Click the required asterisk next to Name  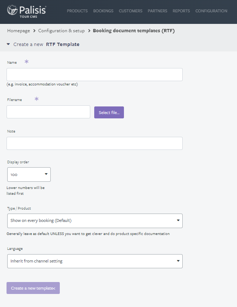click(x=26, y=62)
